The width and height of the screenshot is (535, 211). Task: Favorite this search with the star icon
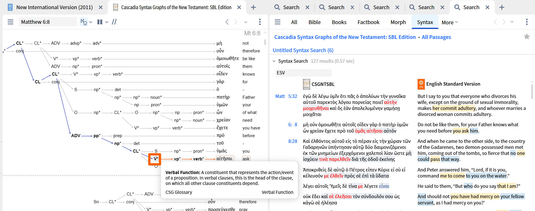(527, 37)
